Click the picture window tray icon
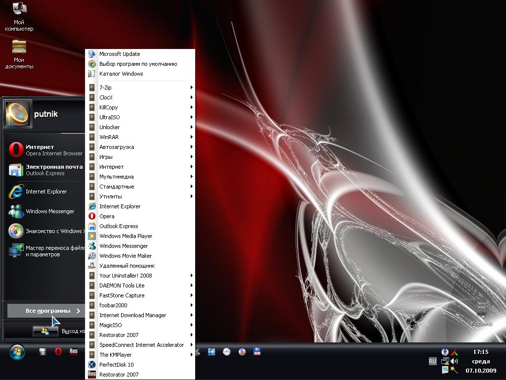 (x=445, y=370)
